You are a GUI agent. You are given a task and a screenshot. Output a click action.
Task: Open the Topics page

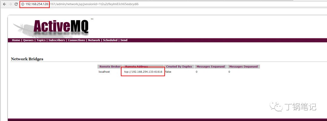coord(41,40)
